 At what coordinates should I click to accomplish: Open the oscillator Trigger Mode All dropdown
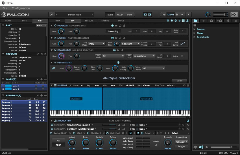(154, 68)
